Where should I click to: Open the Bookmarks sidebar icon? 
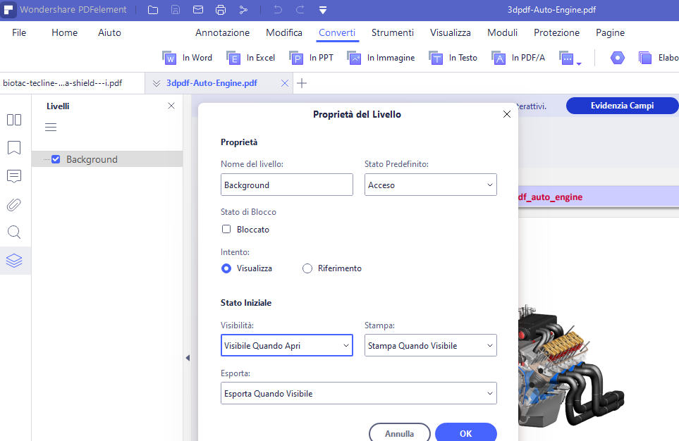click(14, 147)
